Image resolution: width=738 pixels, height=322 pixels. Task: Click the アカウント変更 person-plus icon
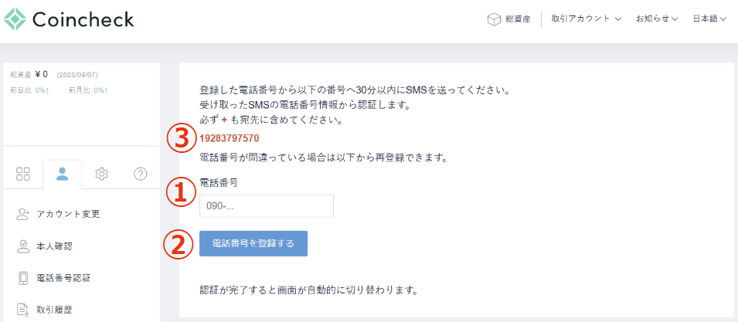[23, 215]
